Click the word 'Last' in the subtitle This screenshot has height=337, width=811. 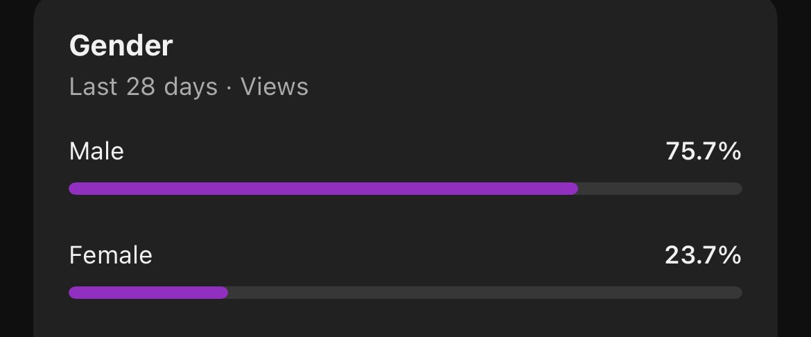tap(93, 87)
